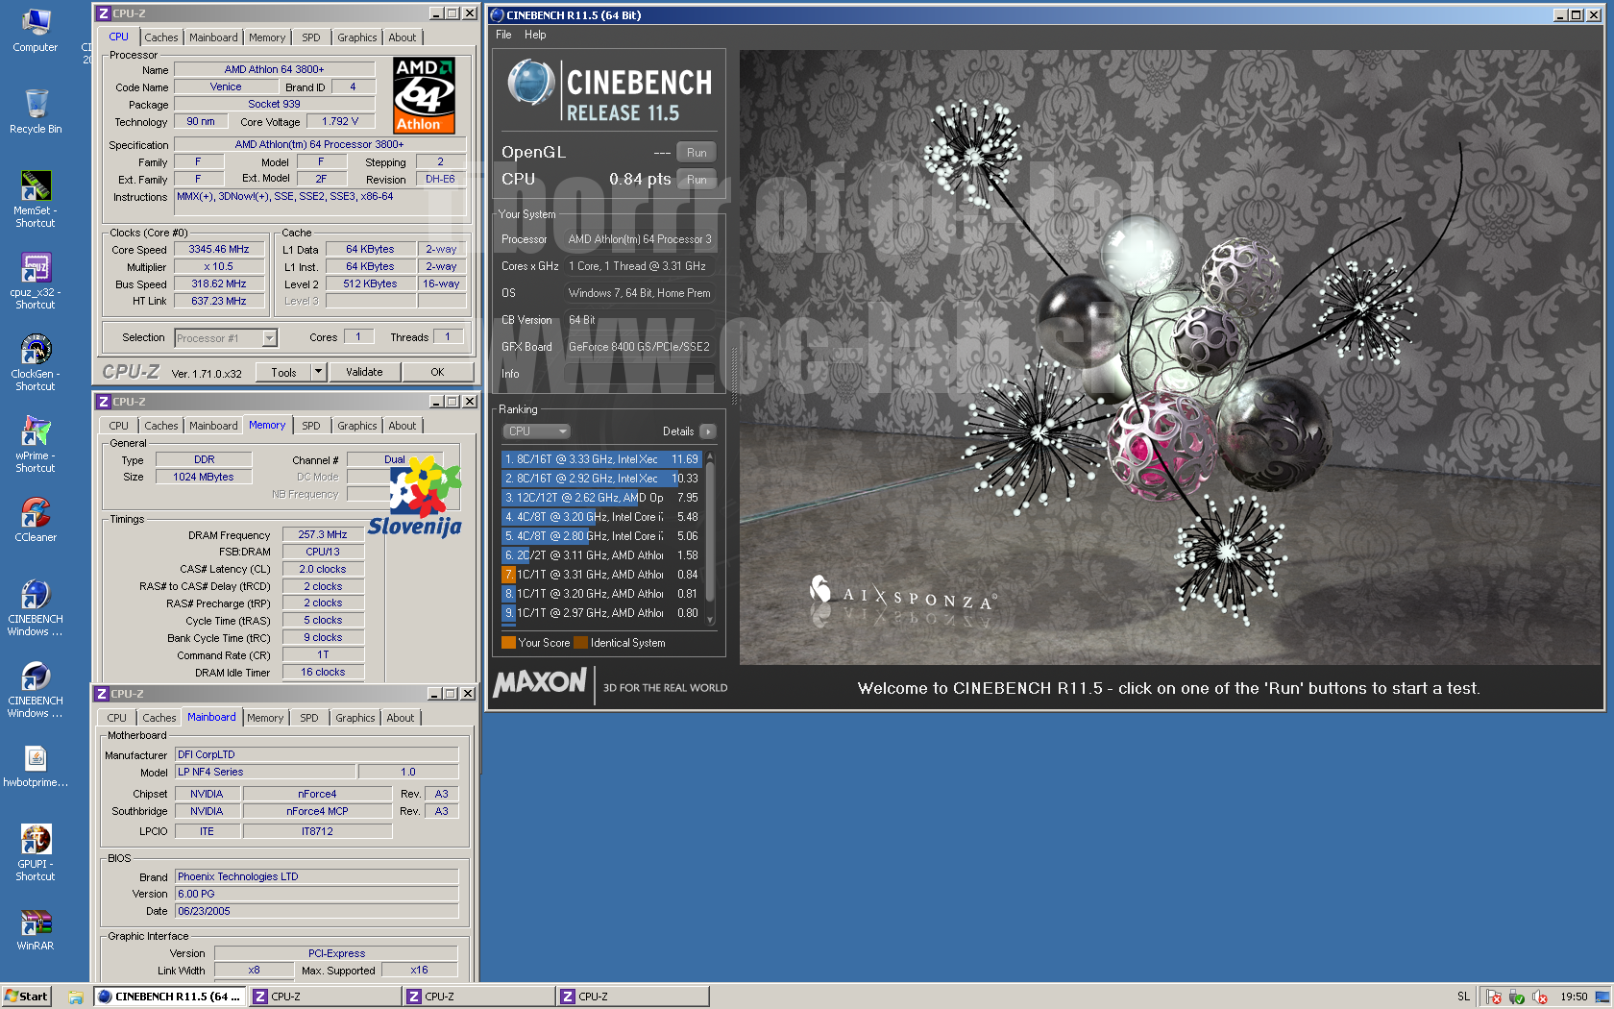Select Mainboard tab in top CPU-Z window

213,37
